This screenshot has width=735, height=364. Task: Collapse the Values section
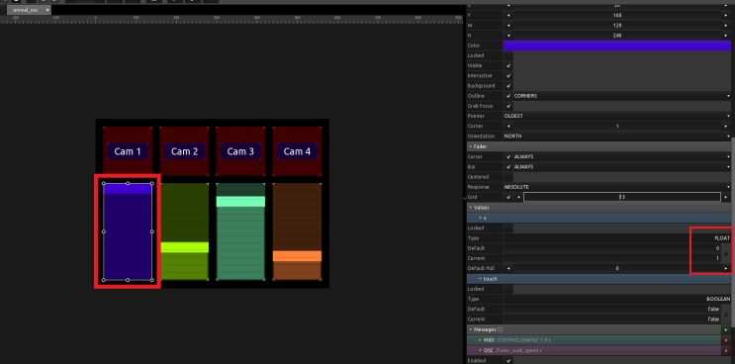(470, 208)
